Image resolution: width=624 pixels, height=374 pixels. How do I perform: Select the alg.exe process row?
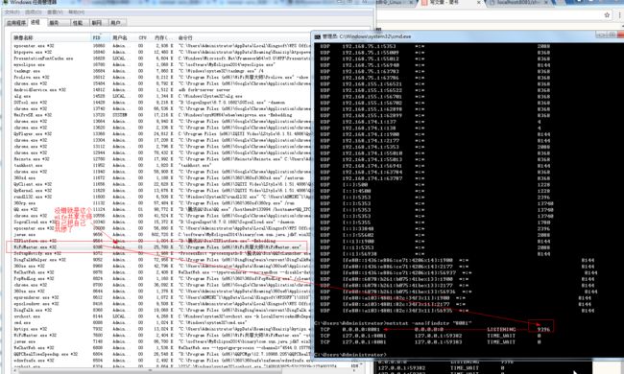click(160, 96)
